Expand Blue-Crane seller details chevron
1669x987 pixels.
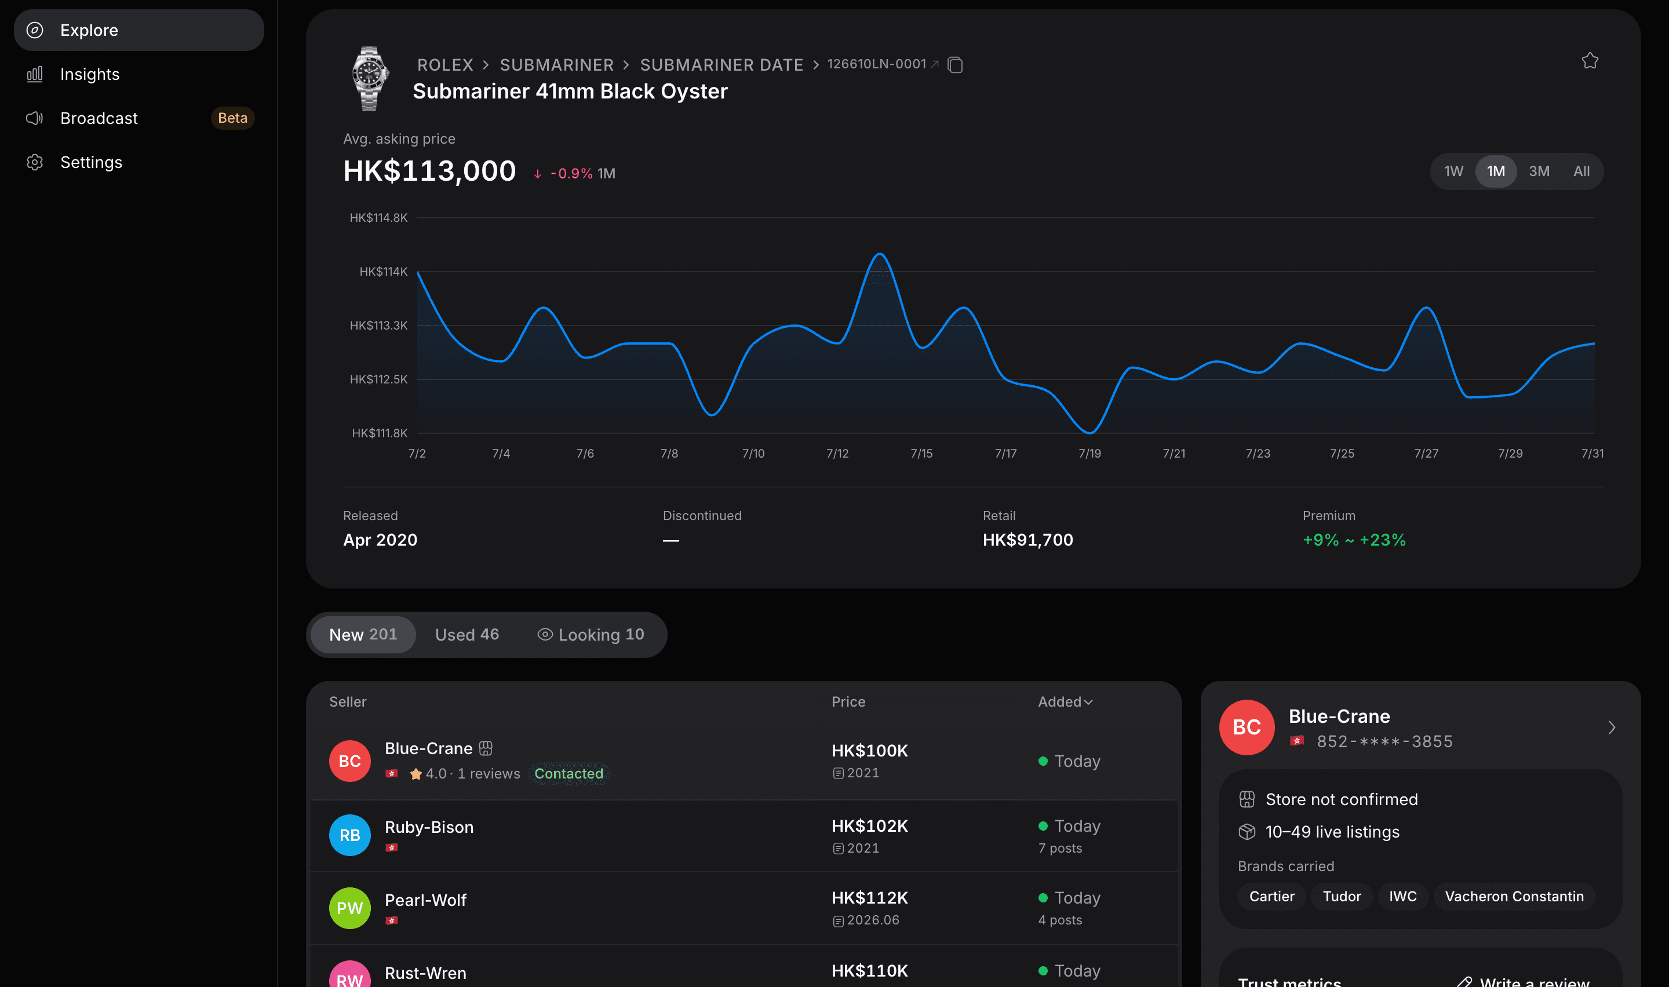coord(1611,728)
